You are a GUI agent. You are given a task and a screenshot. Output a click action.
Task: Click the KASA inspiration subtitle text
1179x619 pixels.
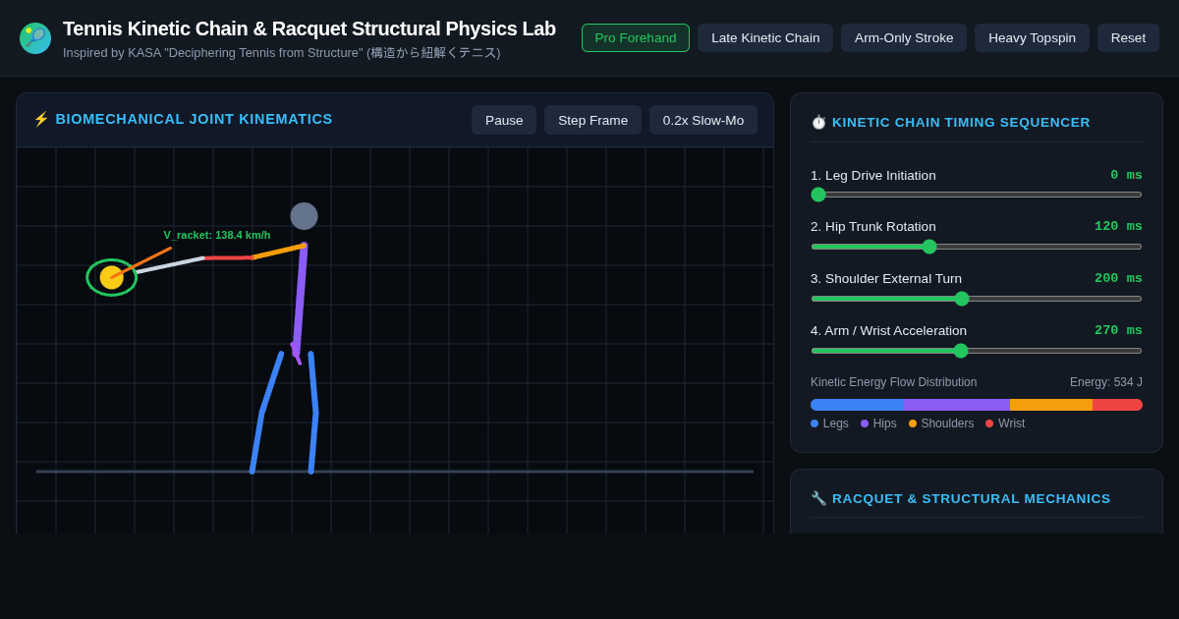pyautogui.click(x=282, y=53)
